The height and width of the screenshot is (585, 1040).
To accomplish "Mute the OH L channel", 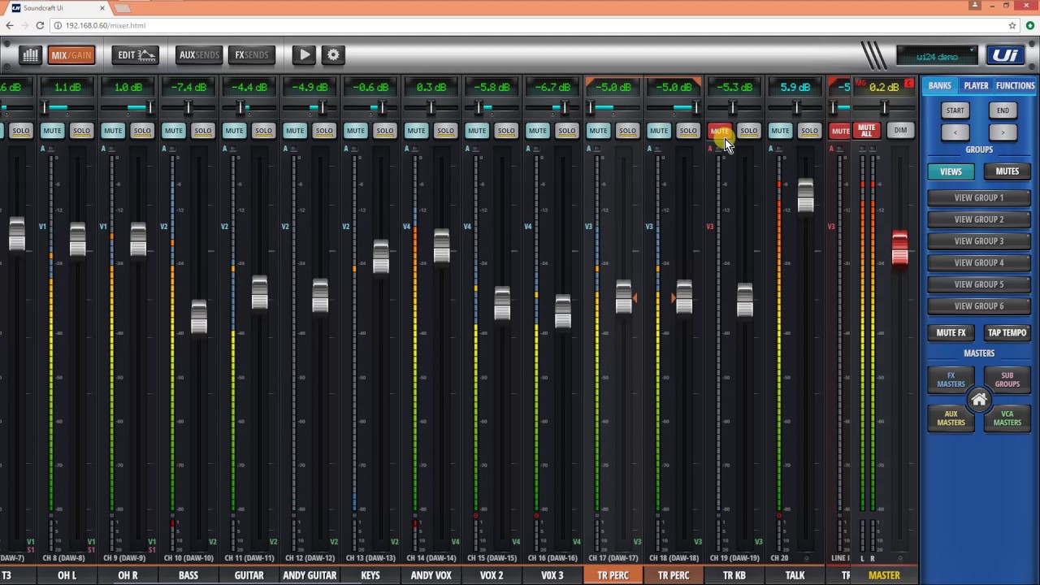I will (x=52, y=131).
